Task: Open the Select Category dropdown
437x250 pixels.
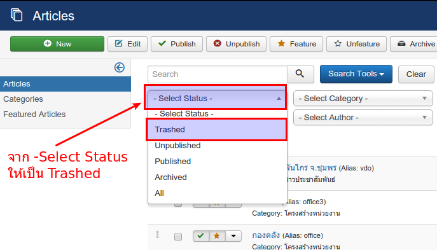Action: click(x=363, y=99)
